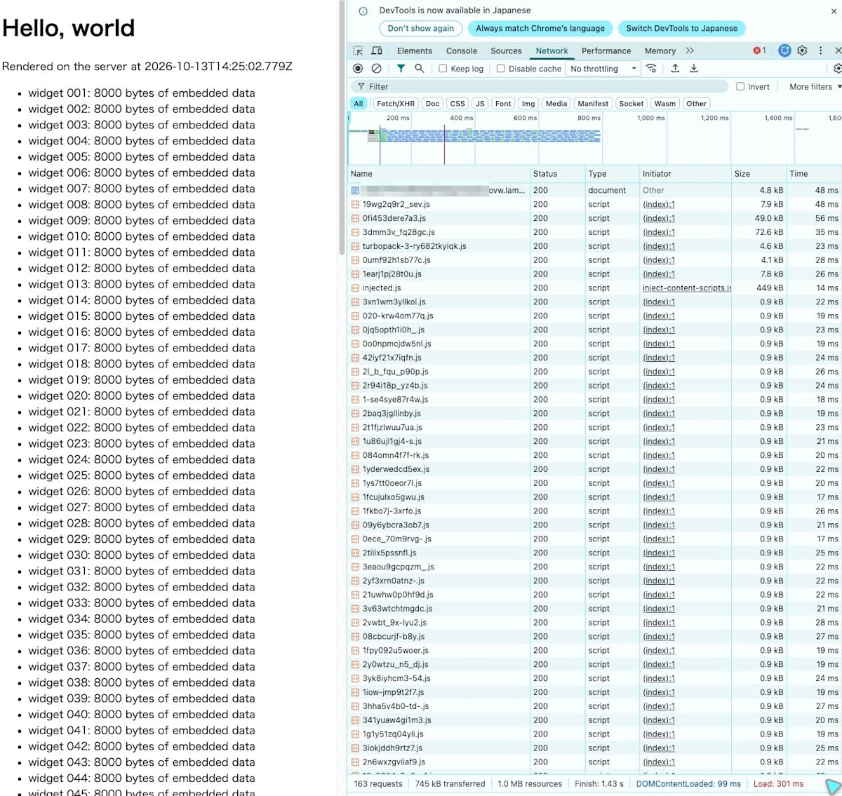Open (index):1 initiator for 3dmm3v_fq28gc.js
Viewport: 842px width, 796px height.
(x=659, y=232)
